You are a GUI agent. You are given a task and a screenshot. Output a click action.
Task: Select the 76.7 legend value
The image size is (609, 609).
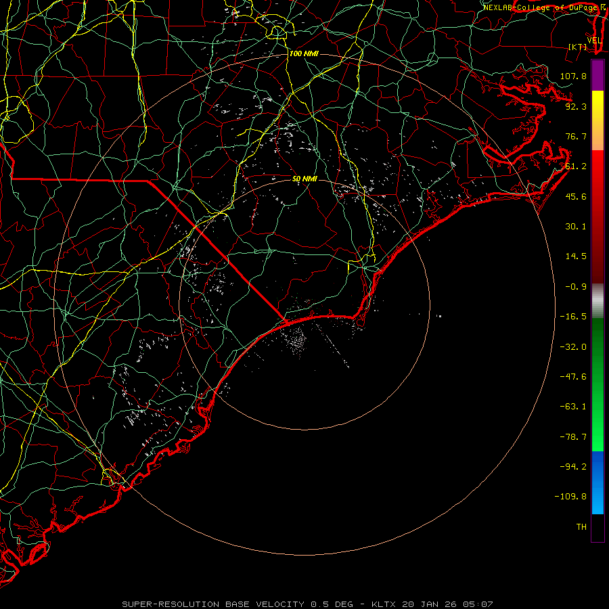point(576,136)
